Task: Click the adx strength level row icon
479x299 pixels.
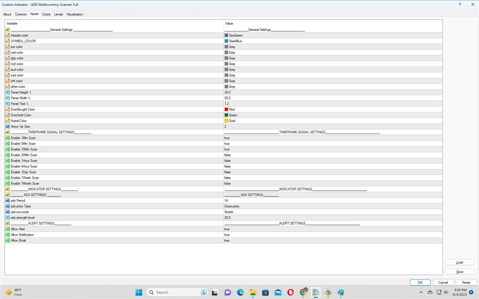Action: [x=7, y=218]
